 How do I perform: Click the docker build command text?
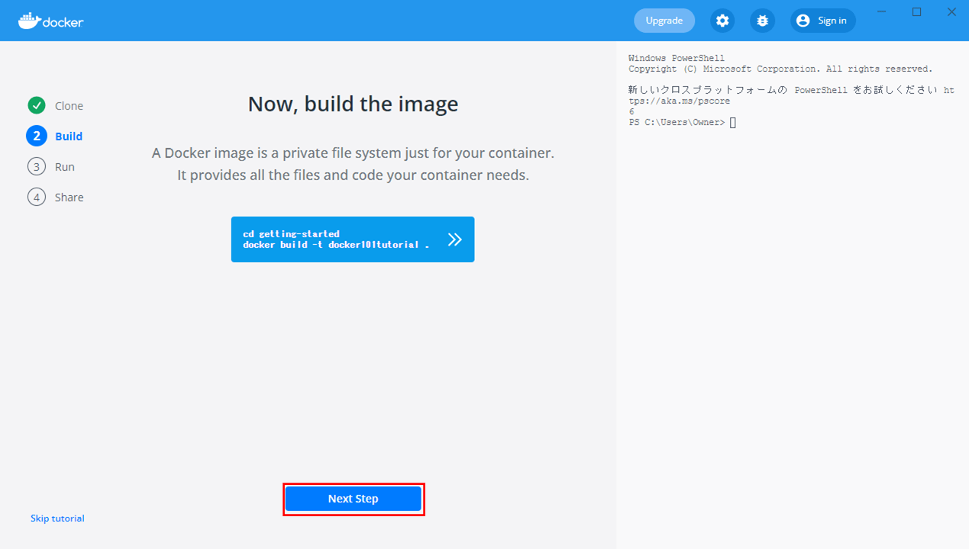pyautogui.click(x=336, y=245)
